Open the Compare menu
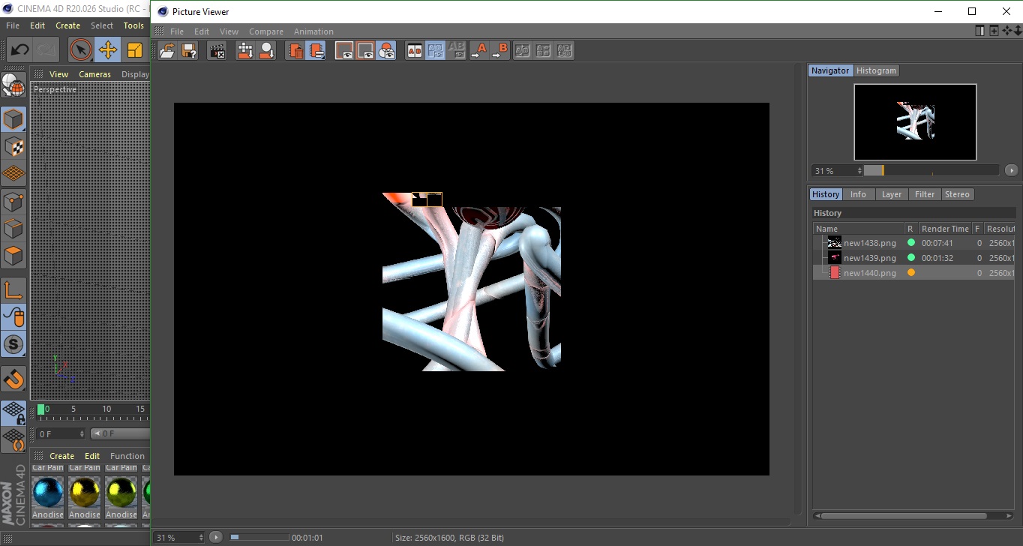Viewport: 1023px width, 546px height. [265, 31]
